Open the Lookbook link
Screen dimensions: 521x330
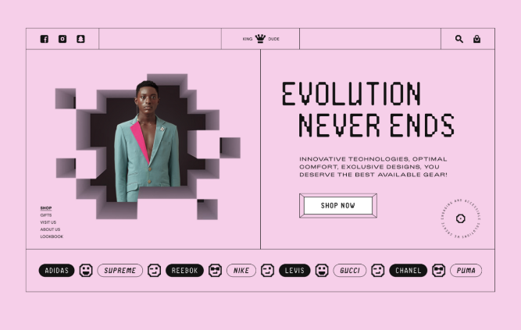coord(52,236)
